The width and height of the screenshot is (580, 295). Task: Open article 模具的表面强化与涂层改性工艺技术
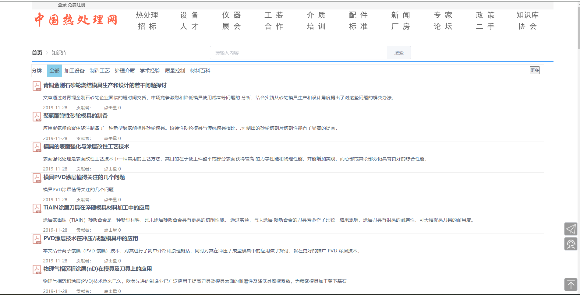(86, 146)
